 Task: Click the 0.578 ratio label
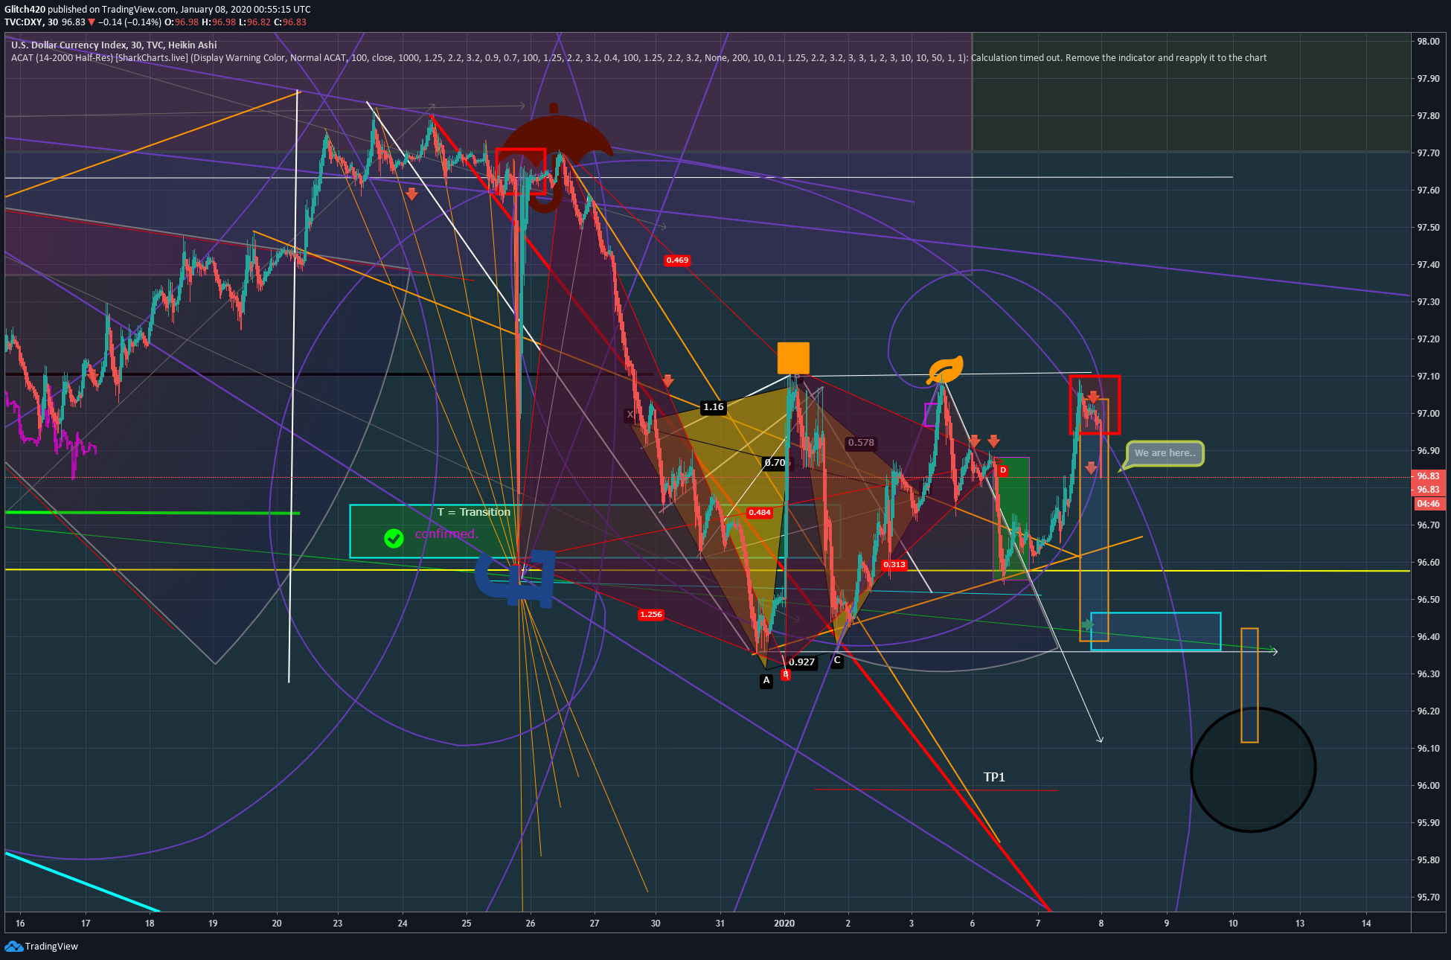(861, 443)
